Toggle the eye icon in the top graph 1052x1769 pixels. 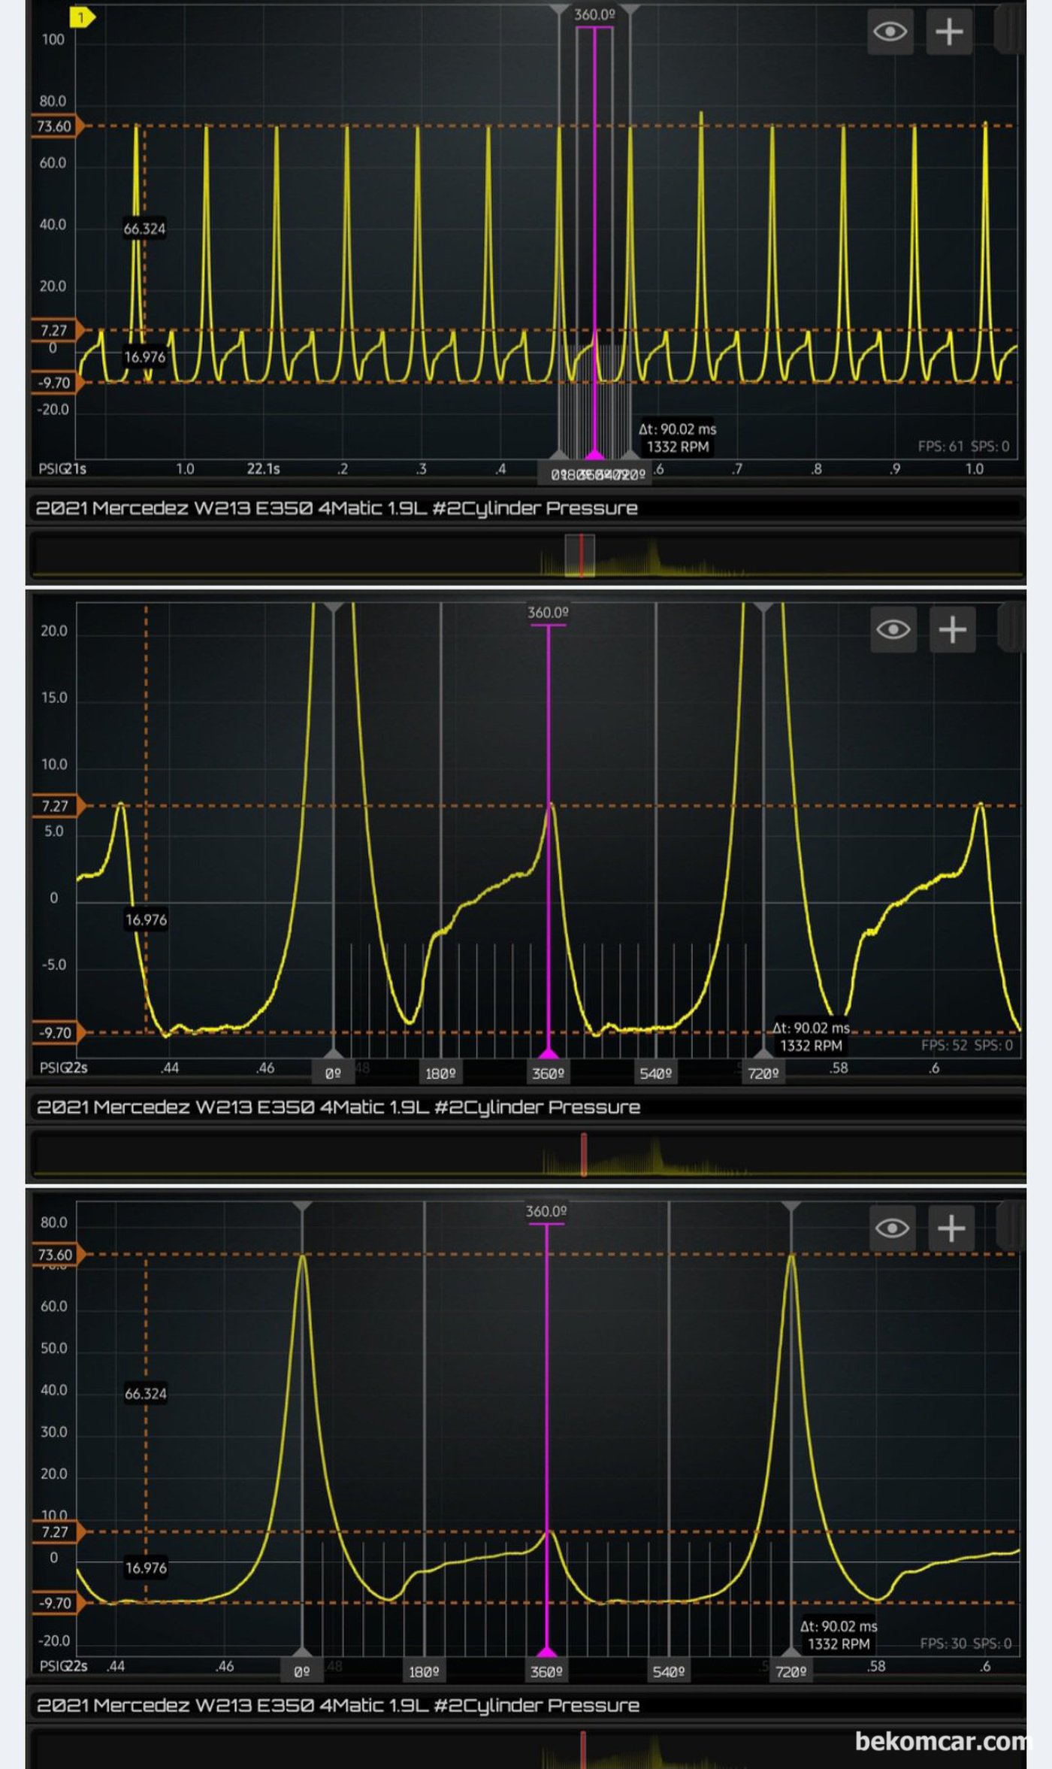[890, 32]
